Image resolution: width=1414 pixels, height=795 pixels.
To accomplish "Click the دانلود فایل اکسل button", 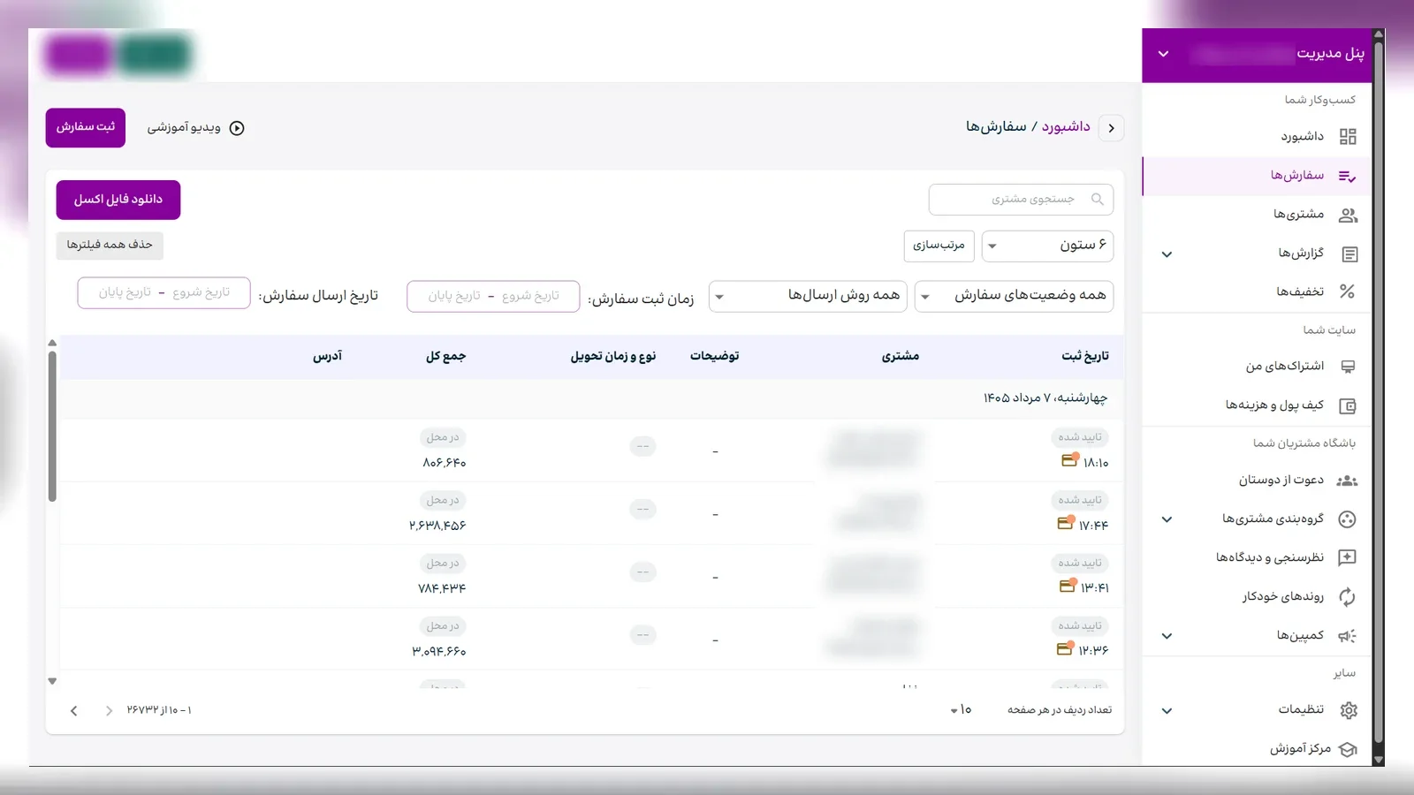I will pos(118,200).
